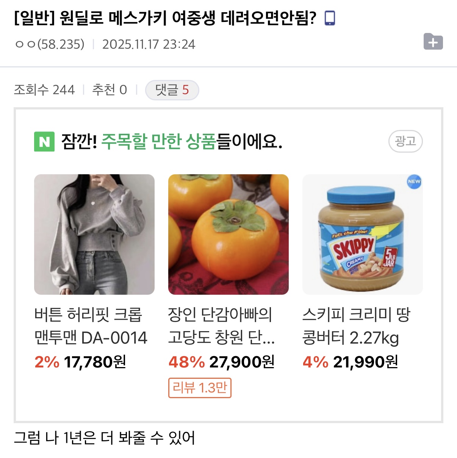457x458 pixels.
Task: Click the mobile phone icon beside the title
Action: pos(330,18)
